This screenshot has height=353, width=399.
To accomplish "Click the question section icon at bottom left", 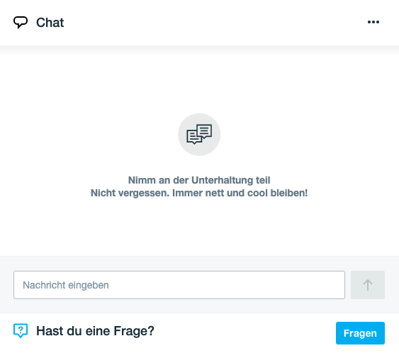I will point(21,330).
